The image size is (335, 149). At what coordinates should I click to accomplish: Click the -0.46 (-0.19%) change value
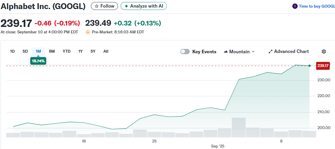click(57, 23)
